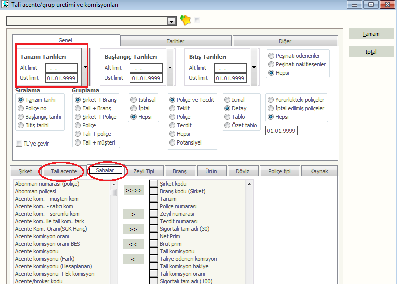Image resolution: width=397 pixels, height=286 pixels.
Task: Click the Başlangıç Tarihleri Alt limit field
Action: (146, 68)
